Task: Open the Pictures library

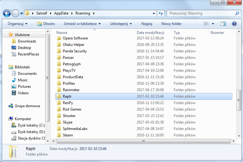Action: (24, 87)
